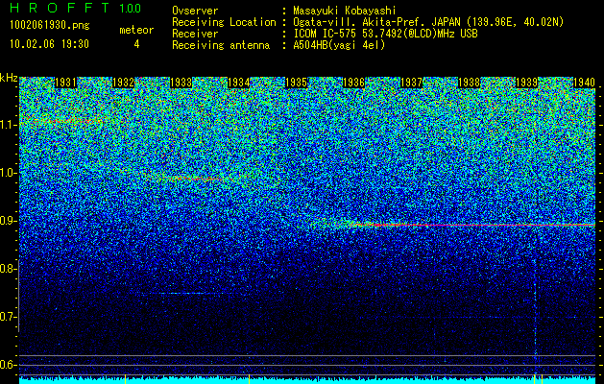Click the meteor count value 4
The image size is (604, 384).
pos(136,44)
